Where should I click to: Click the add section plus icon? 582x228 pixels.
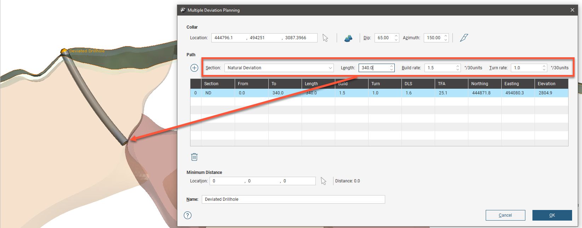click(x=194, y=68)
